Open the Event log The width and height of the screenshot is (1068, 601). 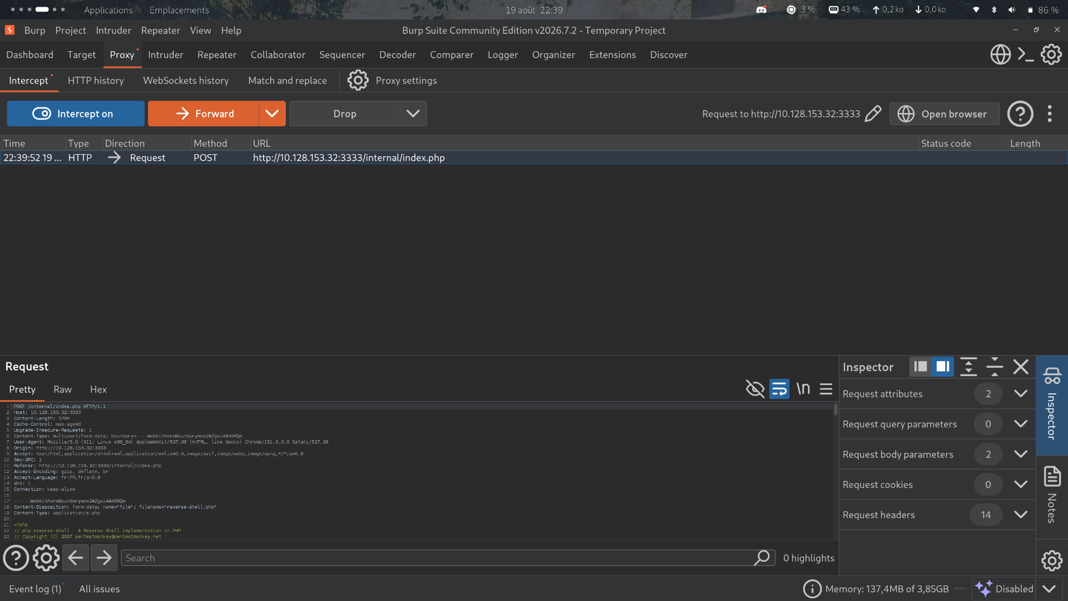pos(35,589)
